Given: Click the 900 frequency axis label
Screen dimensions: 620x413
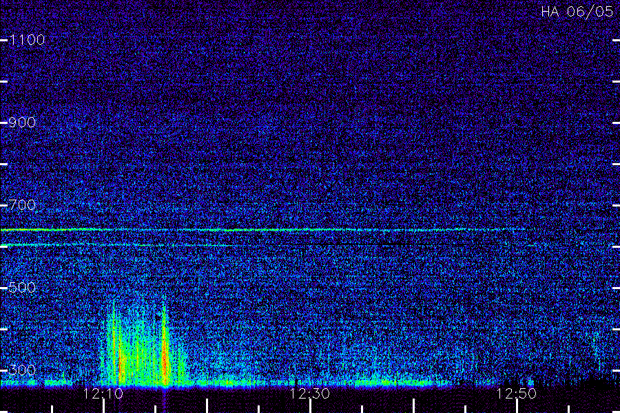Looking at the screenshot, I should (x=22, y=123).
